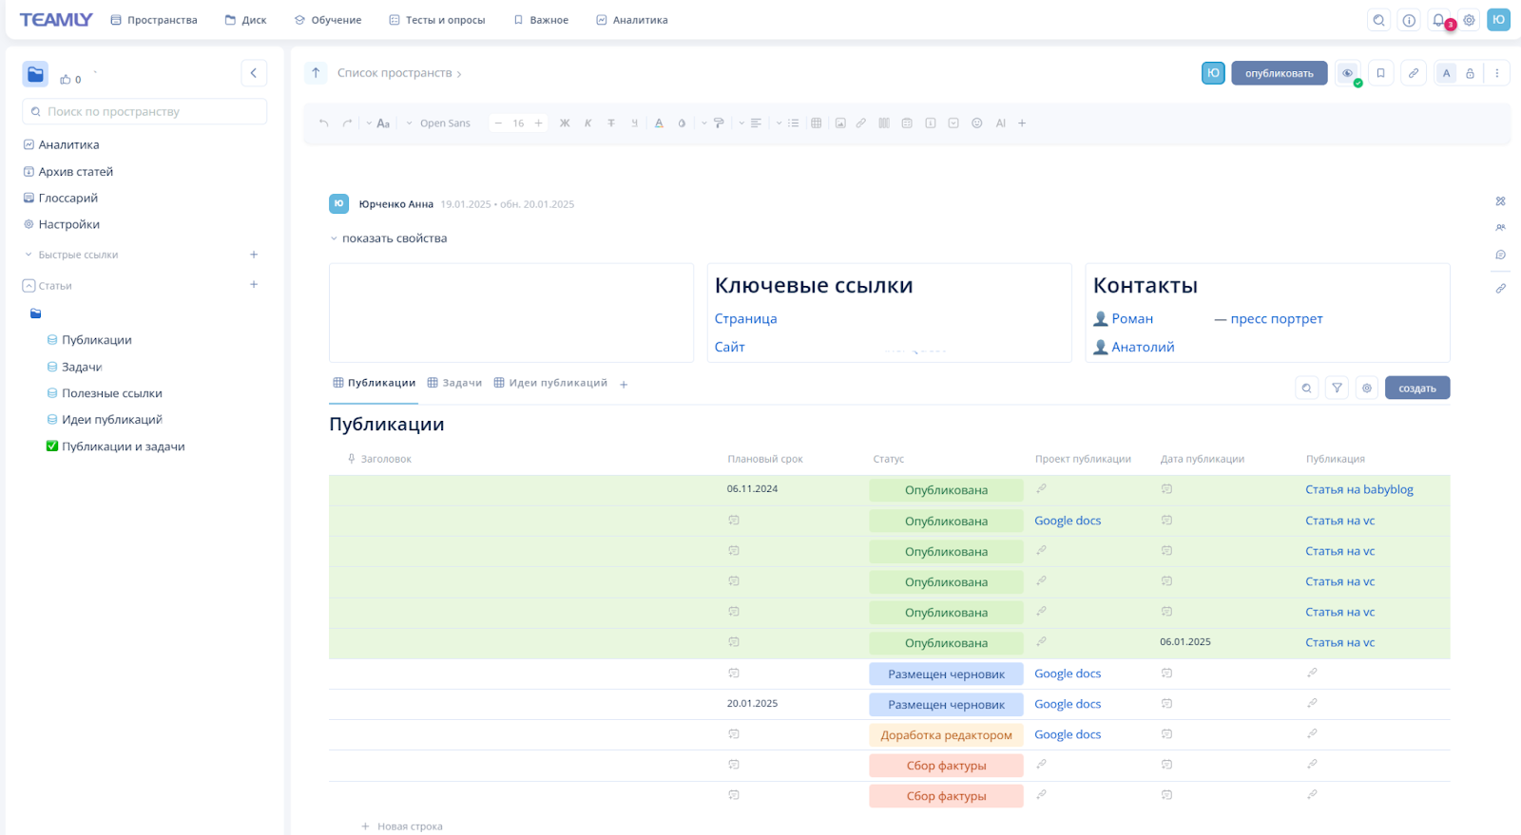Collapse the left sidebar panel
1521x835 pixels.
(254, 73)
